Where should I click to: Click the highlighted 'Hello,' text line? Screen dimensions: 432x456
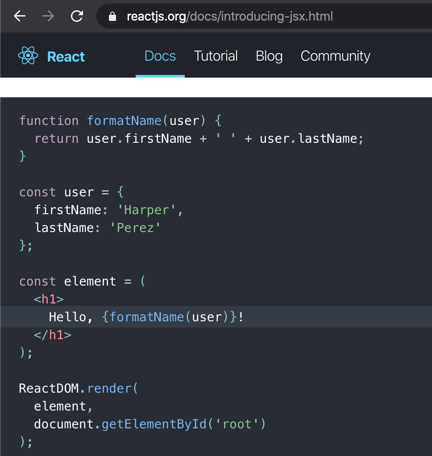pos(216,317)
